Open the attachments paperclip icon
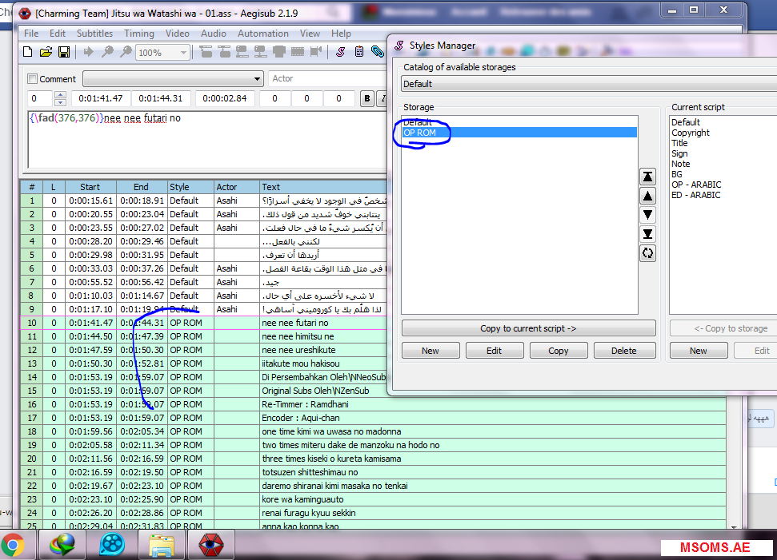This screenshot has height=560, width=777. [377, 52]
